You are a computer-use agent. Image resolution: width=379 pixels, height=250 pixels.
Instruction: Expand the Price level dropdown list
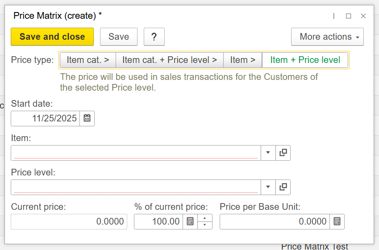click(x=268, y=187)
